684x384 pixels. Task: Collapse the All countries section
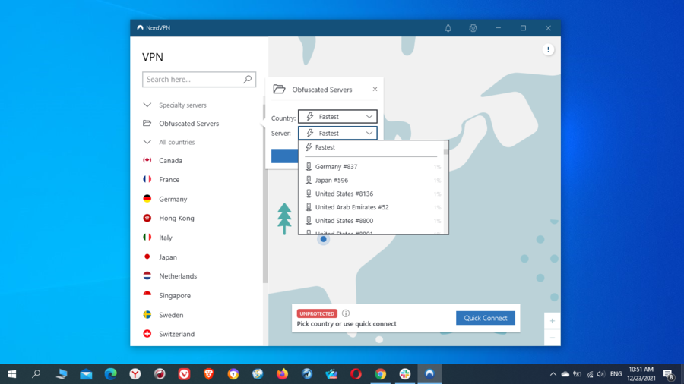pyautogui.click(x=147, y=142)
